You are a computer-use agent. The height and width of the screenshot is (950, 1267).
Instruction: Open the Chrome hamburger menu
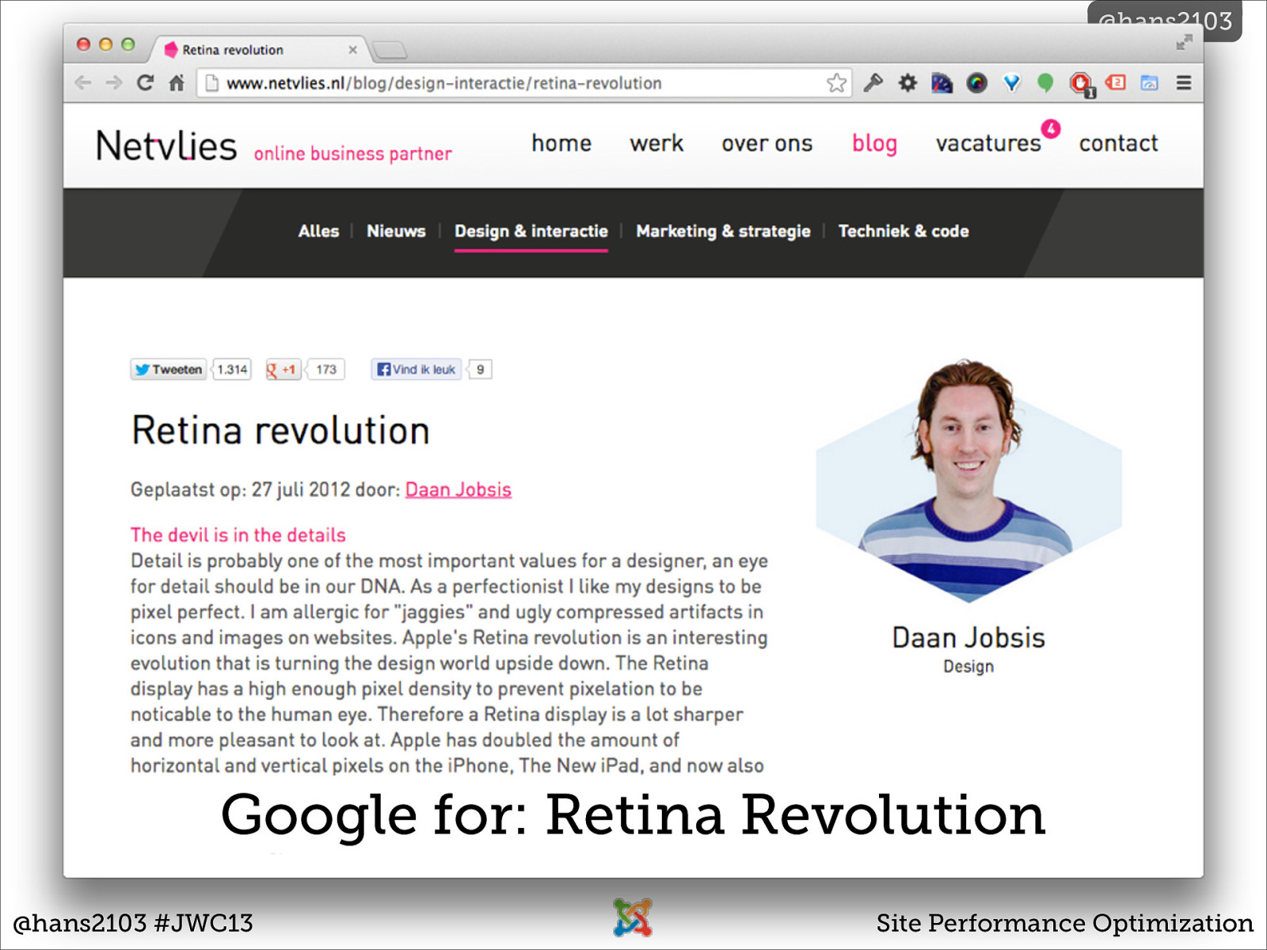pyautogui.click(x=1184, y=82)
